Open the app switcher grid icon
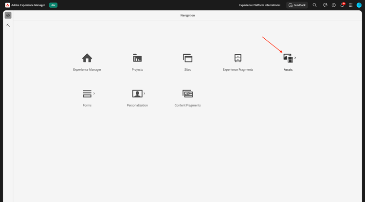Screen dimensions: 365x202 [350, 5]
